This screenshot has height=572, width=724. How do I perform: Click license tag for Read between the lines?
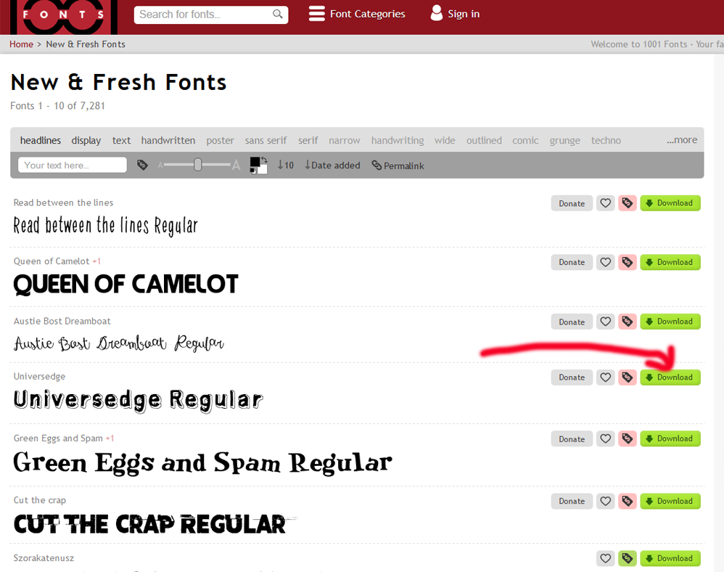[627, 203]
